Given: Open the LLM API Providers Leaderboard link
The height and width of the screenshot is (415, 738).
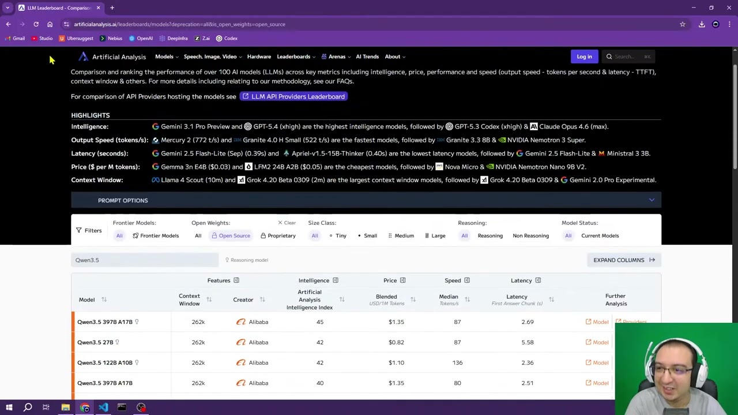Looking at the screenshot, I should click(293, 96).
